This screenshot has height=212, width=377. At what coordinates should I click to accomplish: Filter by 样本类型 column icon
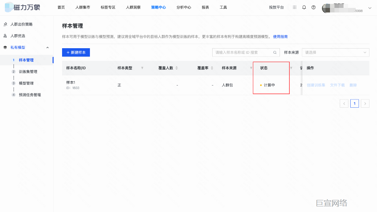click(x=142, y=68)
